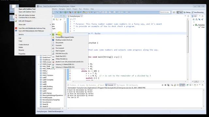Open the Debug button dropdown arrow
The height and width of the screenshot is (117, 209).
click(63, 12)
